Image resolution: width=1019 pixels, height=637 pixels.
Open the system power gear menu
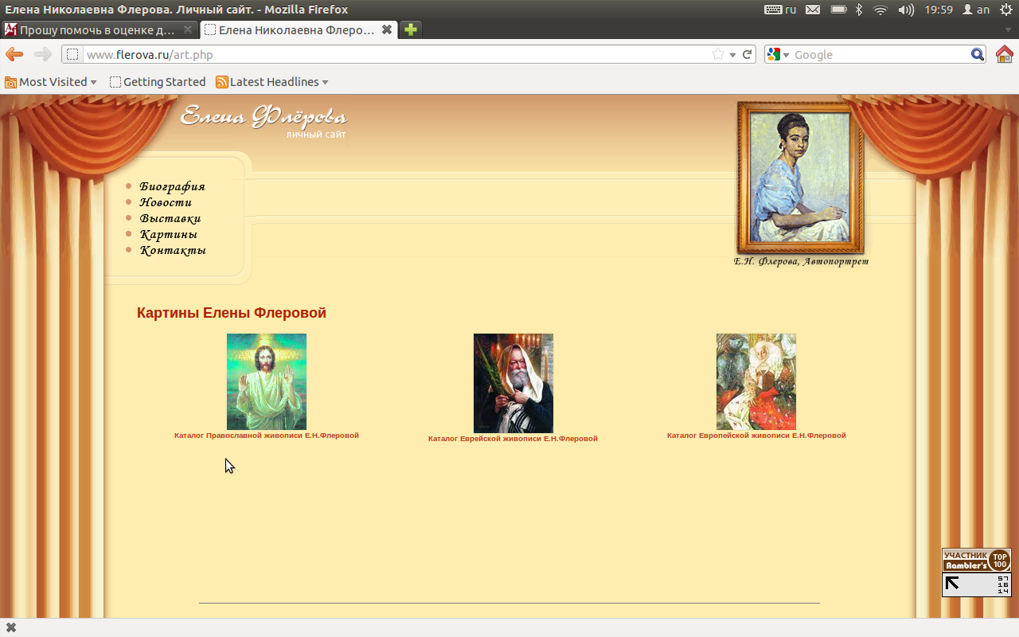[1006, 10]
